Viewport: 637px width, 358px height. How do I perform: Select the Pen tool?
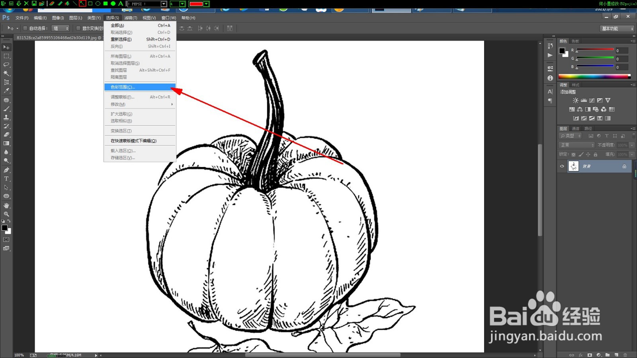coord(6,170)
